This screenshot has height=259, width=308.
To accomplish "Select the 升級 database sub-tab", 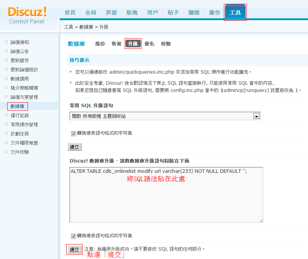I will (133, 43).
